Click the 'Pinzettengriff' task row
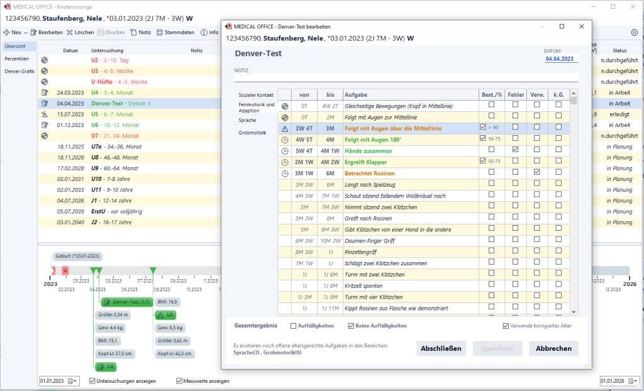The image size is (644, 391). 424,252
